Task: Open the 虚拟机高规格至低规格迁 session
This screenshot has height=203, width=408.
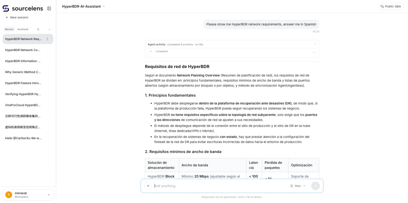Action: [28, 127]
